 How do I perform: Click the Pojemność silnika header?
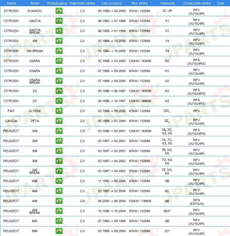coord(82,3)
